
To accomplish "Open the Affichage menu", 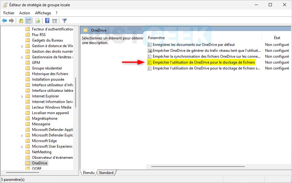I will 43,13.
